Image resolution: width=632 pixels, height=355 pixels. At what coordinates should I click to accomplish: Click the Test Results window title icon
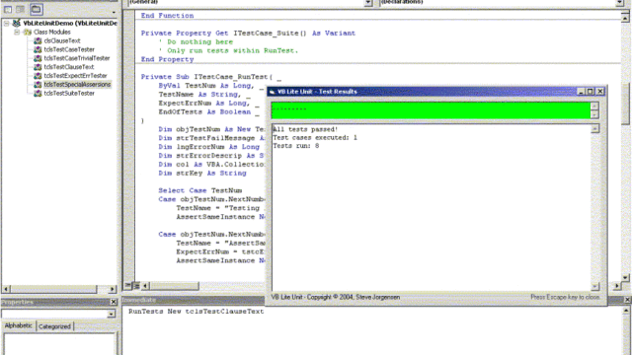273,92
